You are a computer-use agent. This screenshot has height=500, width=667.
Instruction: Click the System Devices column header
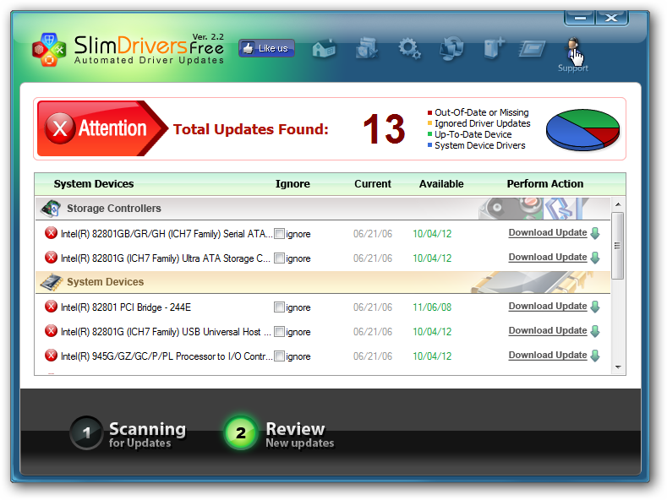94,183
